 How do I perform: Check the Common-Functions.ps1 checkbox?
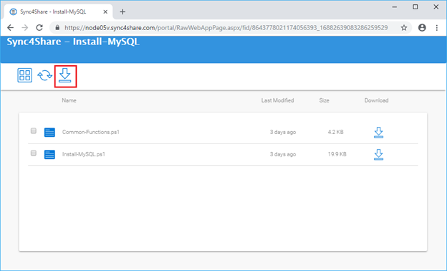(x=34, y=130)
